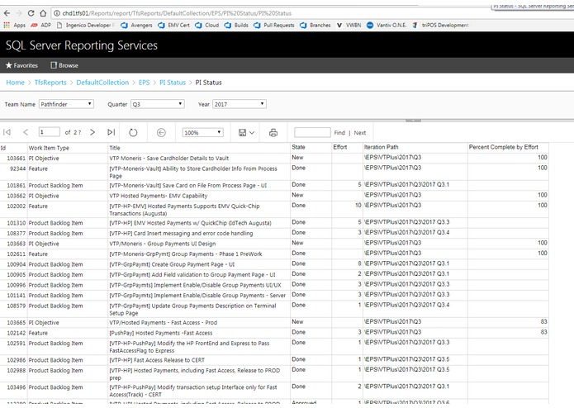Go to DefaultCollection in the breadcrumb

pos(102,83)
